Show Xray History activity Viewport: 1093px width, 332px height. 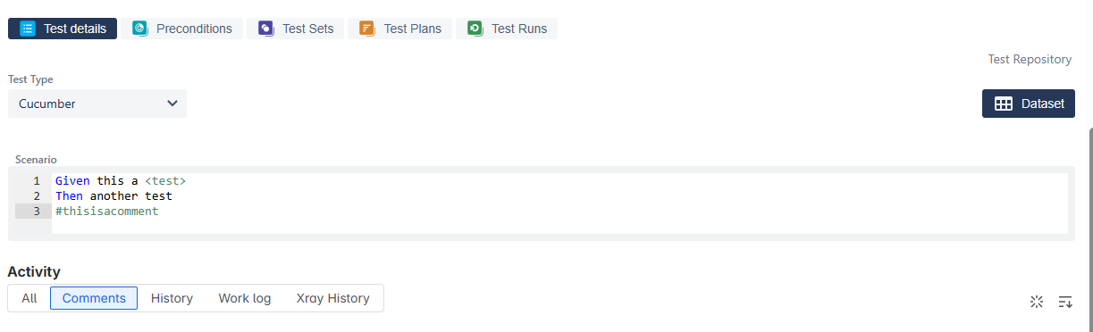click(332, 298)
